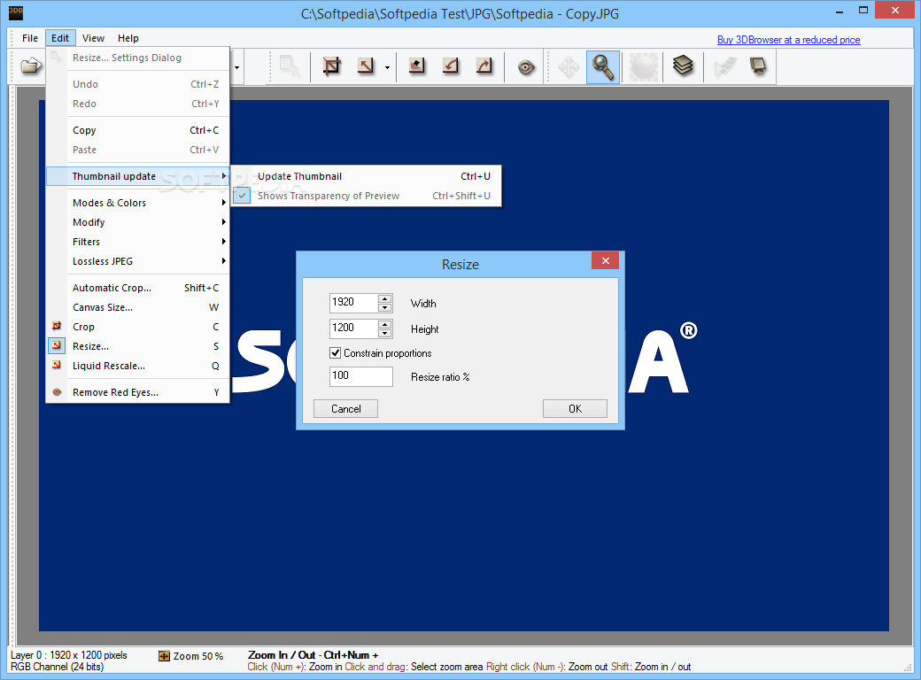
Task: Choose Canvas Size... menu entry
Action: 137,307
